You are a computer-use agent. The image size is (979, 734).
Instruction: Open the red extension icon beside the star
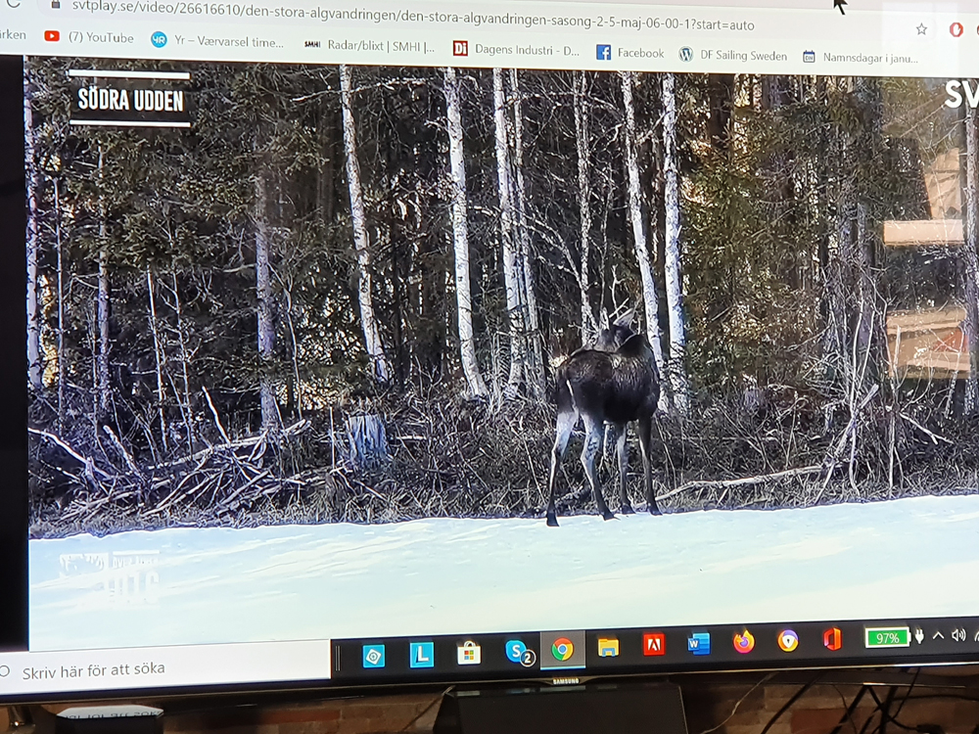tap(956, 29)
